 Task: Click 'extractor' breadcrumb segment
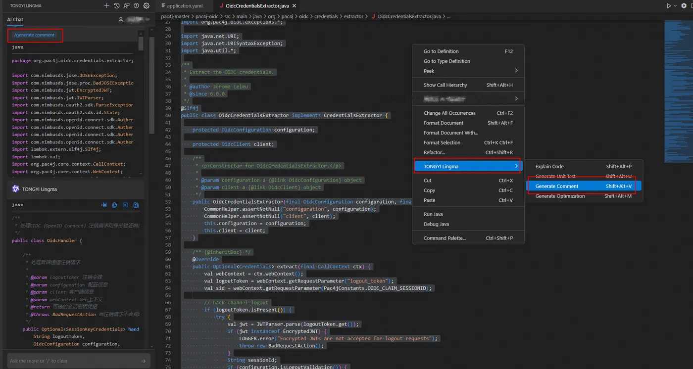[354, 16]
